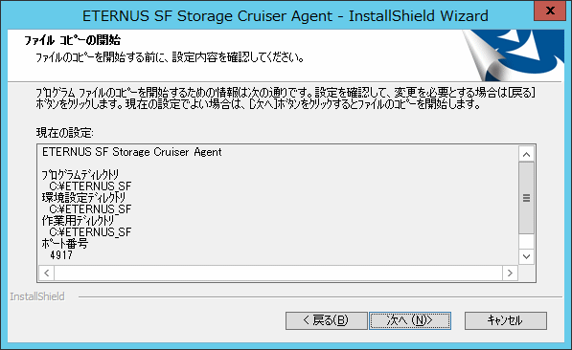Screen dimensions: 572x350
Task: Click the ポート番号 label in settings
Action: pos(65,244)
